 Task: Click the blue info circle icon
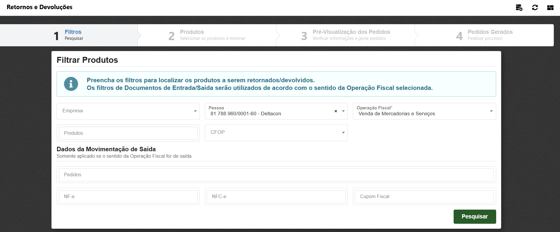tap(71, 84)
